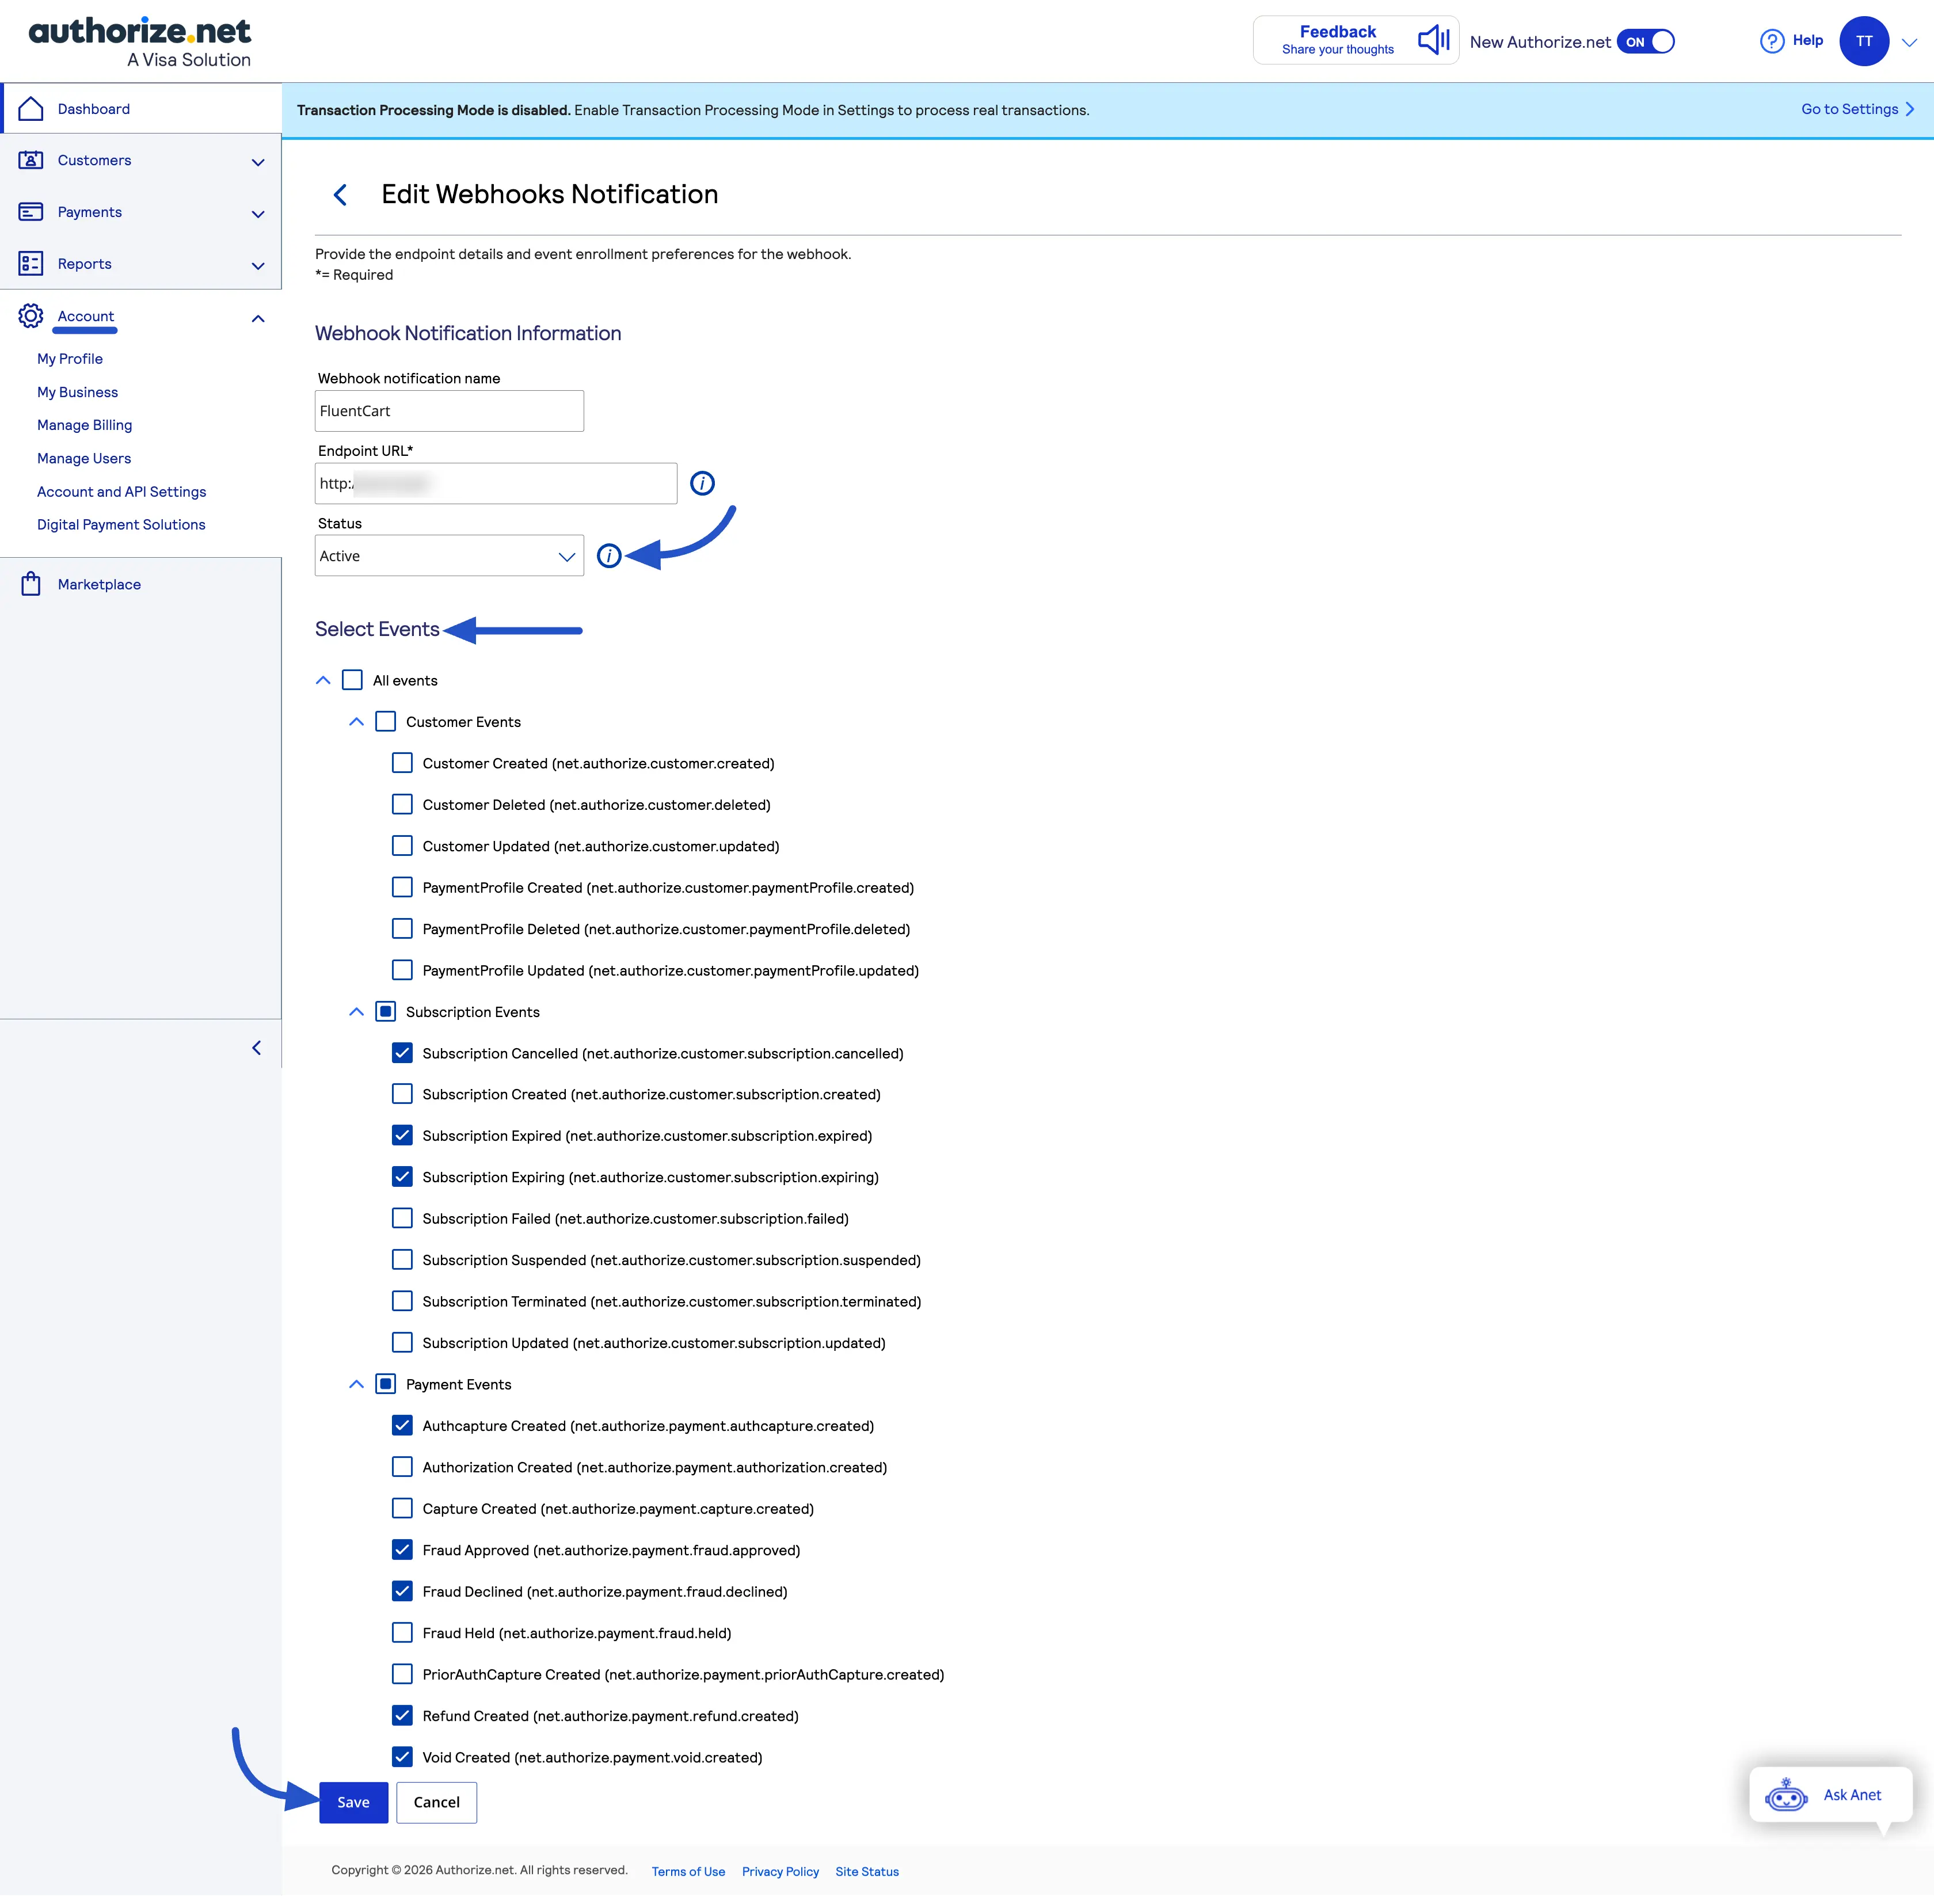Open the Status dropdown showing Active
Image resolution: width=1934 pixels, height=1904 pixels.
coord(449,555)
